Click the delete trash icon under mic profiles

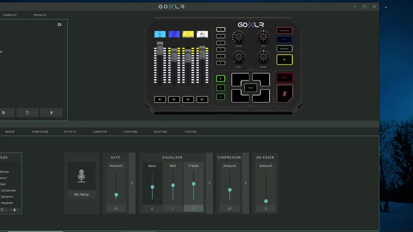[14, 210]
